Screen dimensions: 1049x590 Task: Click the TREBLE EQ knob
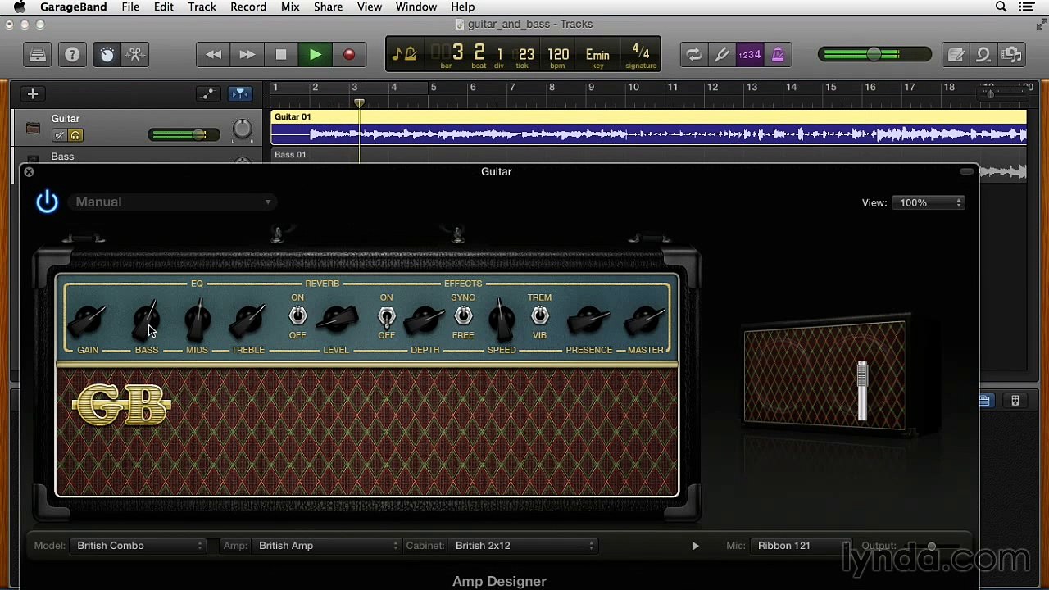point(247,320)
